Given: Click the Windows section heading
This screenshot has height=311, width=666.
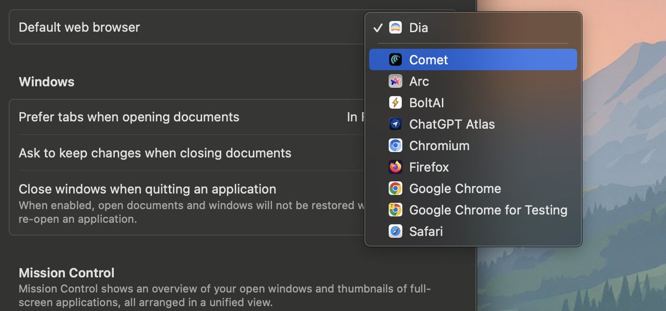Looking at the screenshot, I should (47, 81).
